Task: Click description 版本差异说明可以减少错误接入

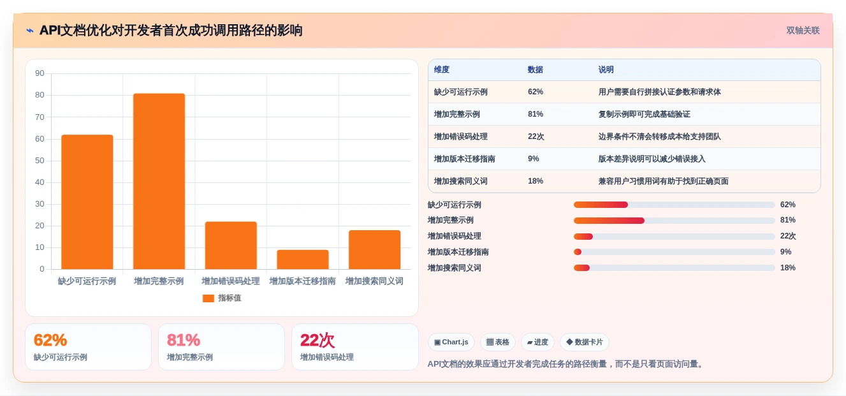Action: (x=652, y=159)
